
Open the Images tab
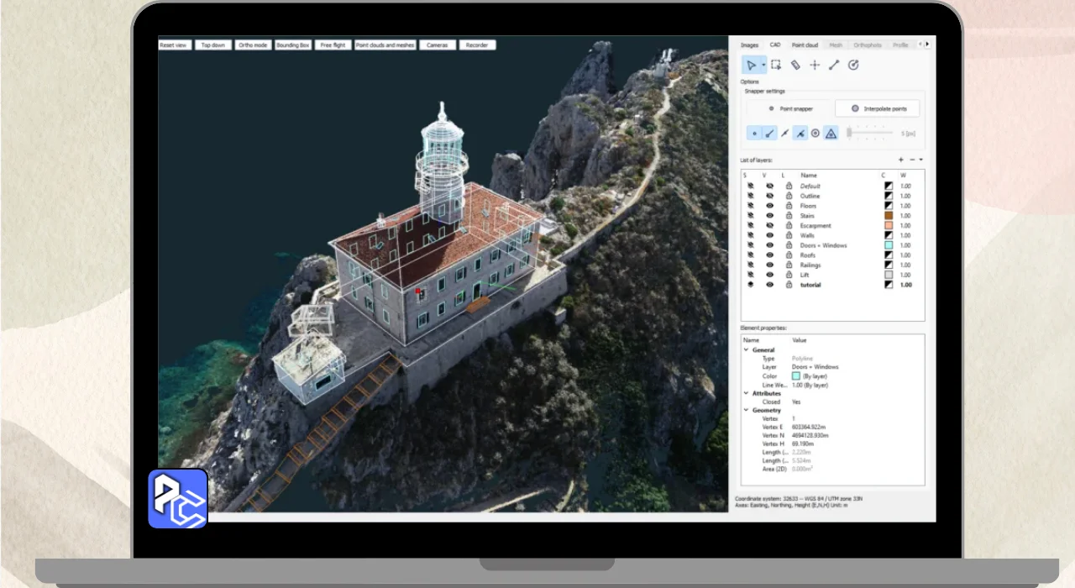pyautogui.click(x=749, y=45)
